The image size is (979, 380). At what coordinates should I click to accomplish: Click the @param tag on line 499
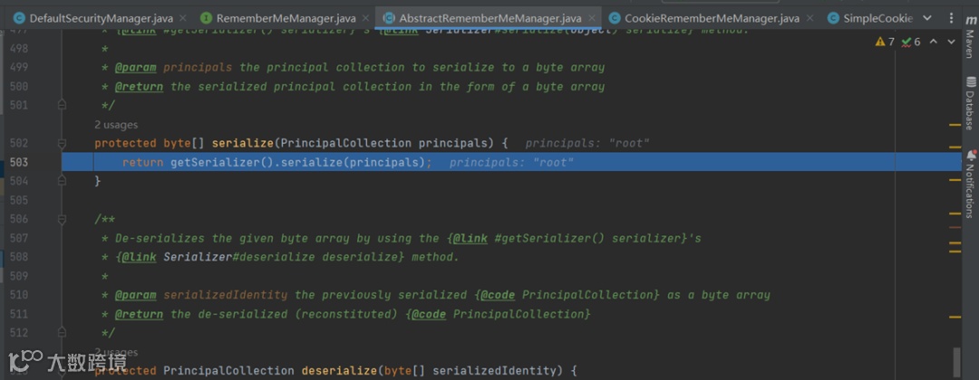(x=135, y=67)
